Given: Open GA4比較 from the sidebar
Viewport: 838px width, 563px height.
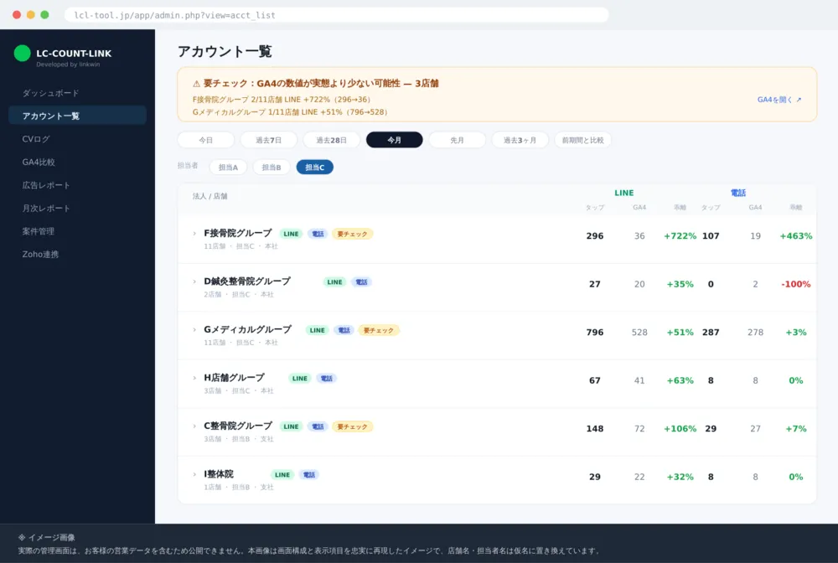Looking at the screenshot, I should 39,162.
